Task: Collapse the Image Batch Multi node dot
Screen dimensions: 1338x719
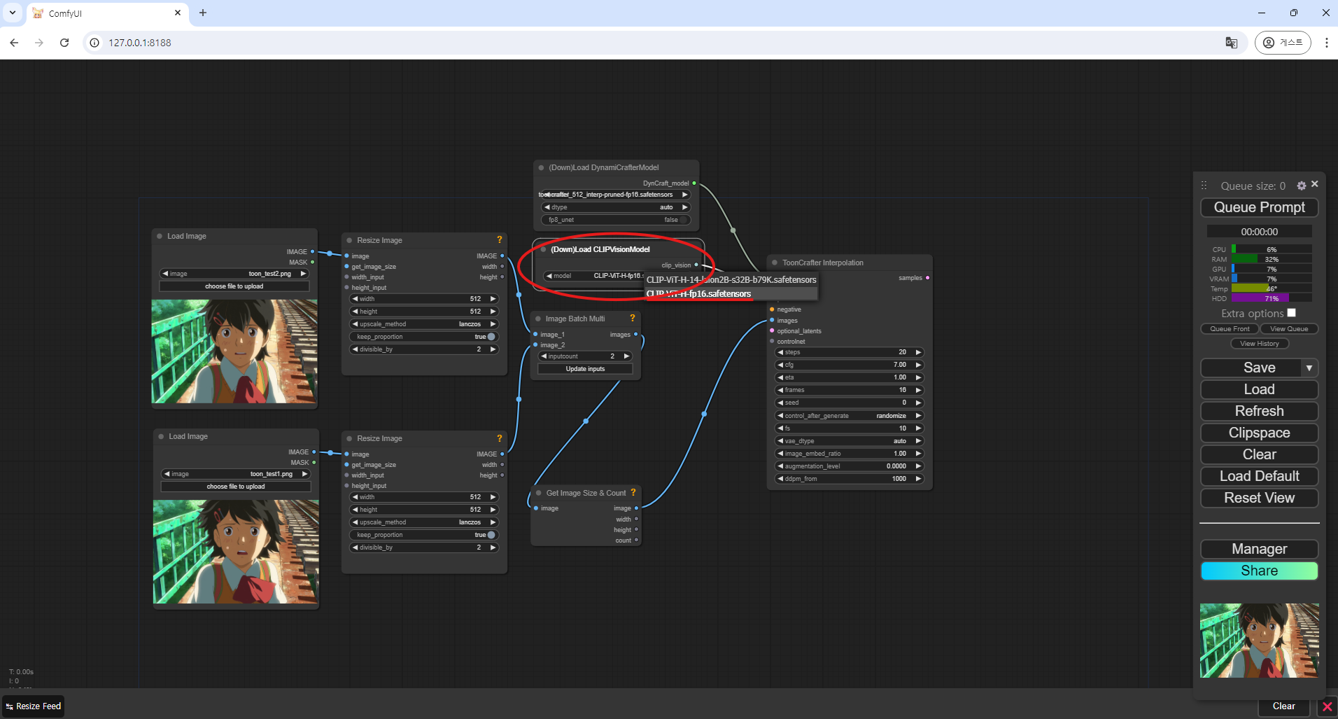Action: 538,319
